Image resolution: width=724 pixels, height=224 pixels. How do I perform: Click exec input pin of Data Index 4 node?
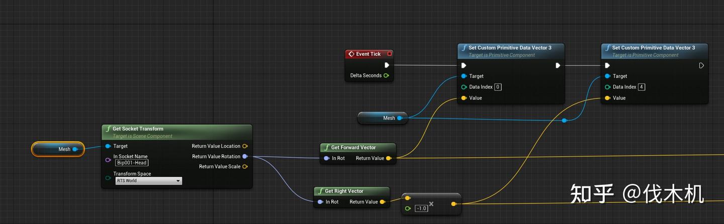(607, 65)
